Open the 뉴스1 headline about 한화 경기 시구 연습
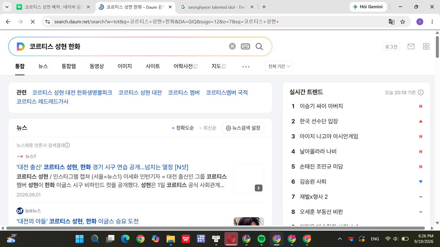 [102, 167]
